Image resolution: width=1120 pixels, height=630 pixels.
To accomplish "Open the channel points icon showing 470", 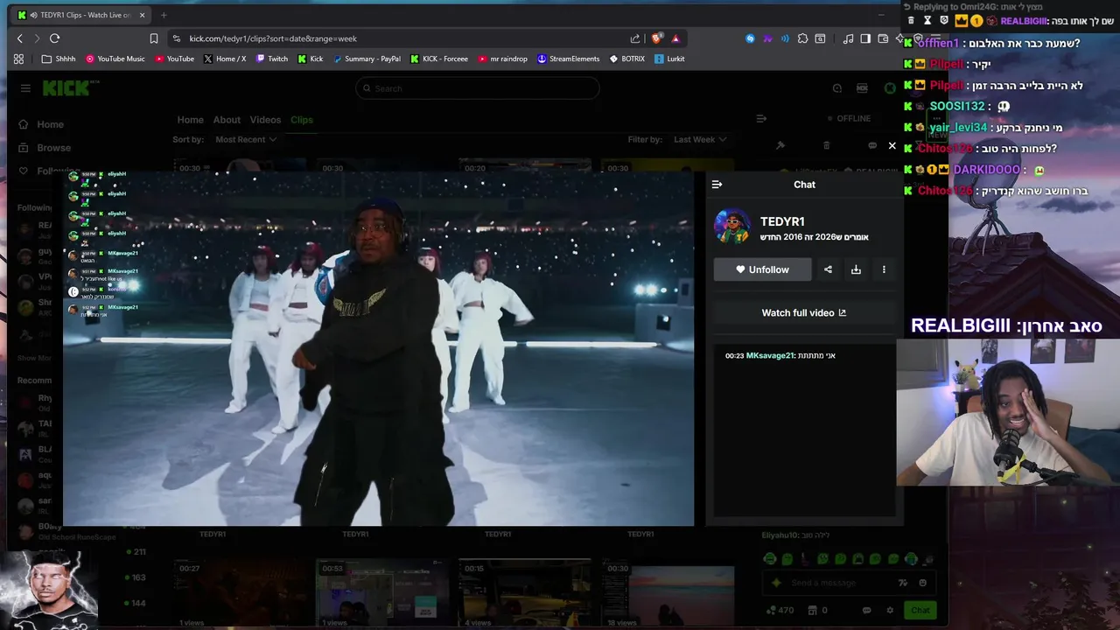I will pyautogui.click(x=780, y=610).
